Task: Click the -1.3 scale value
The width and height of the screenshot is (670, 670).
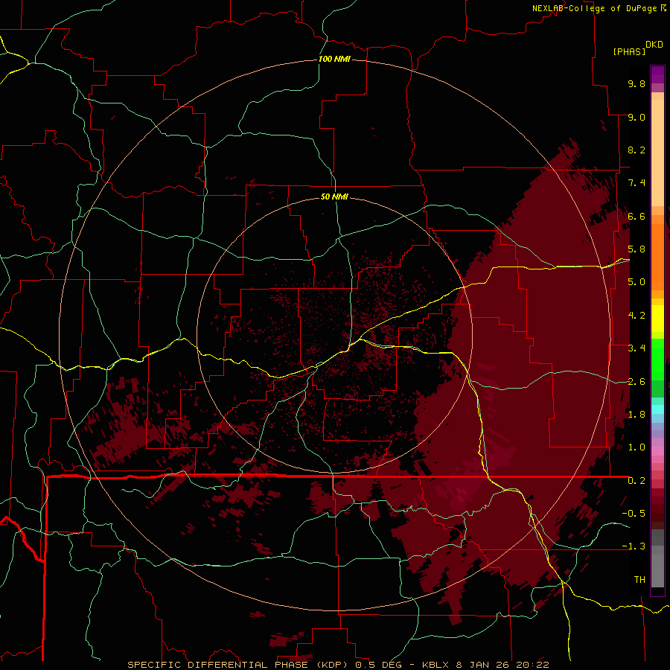Action: click(x=634, y=546)
